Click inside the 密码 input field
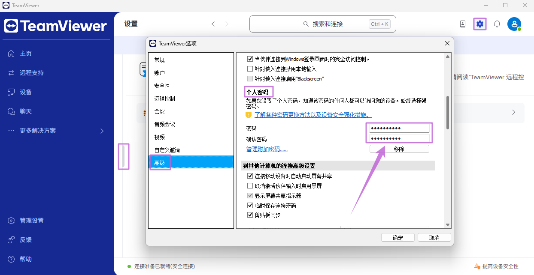 pos(399,128)
